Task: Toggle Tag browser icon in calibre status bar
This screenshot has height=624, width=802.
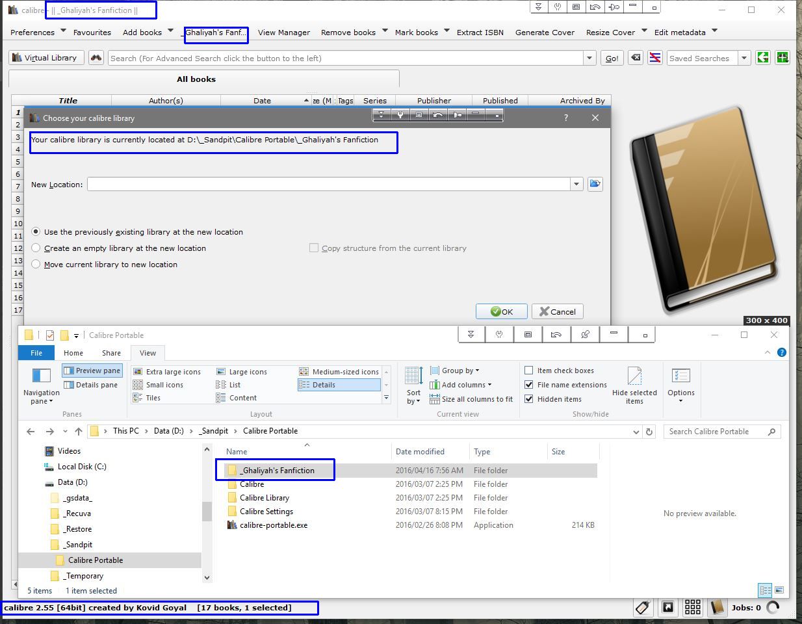Action: pos(643,607)
